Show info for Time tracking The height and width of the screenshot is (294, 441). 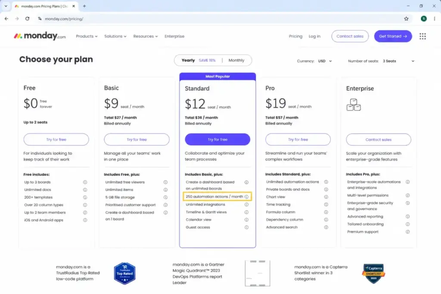(x=326, y=204)
